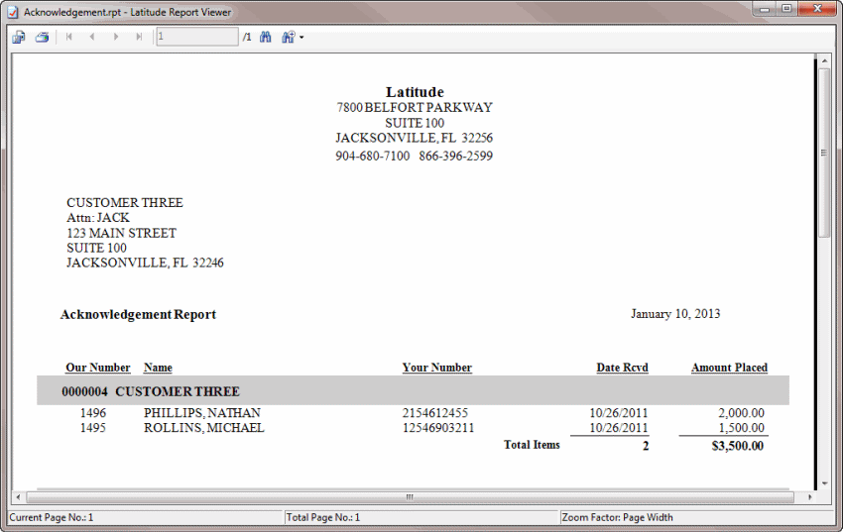Click the name ROLLINS, MICHAEL
The width and height of the screenshot is (843, 532).
point(203,428)
